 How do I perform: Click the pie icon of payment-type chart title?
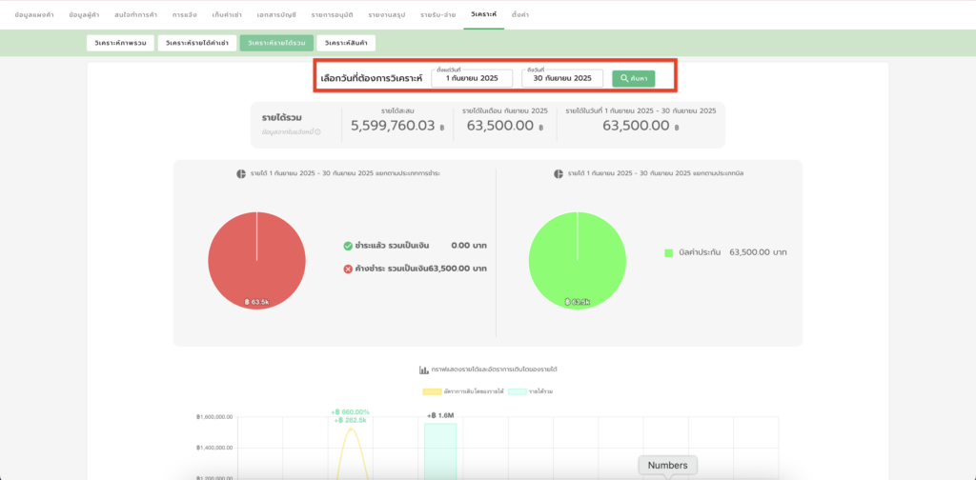241,173
